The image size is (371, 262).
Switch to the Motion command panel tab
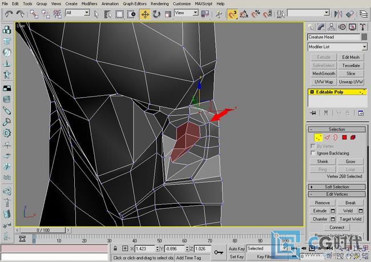[x=342, y=27]
